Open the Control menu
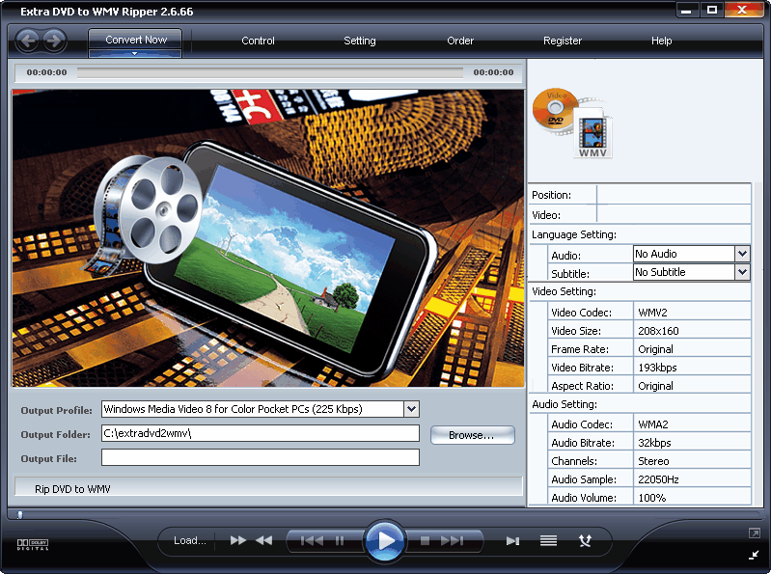Screen dimensions: 771x574 click(x=258, y=41)
